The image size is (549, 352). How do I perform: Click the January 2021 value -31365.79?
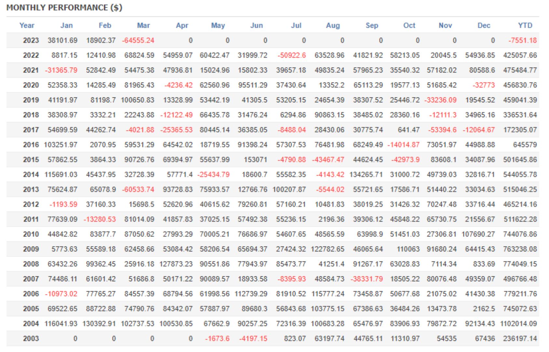(61, 70)
